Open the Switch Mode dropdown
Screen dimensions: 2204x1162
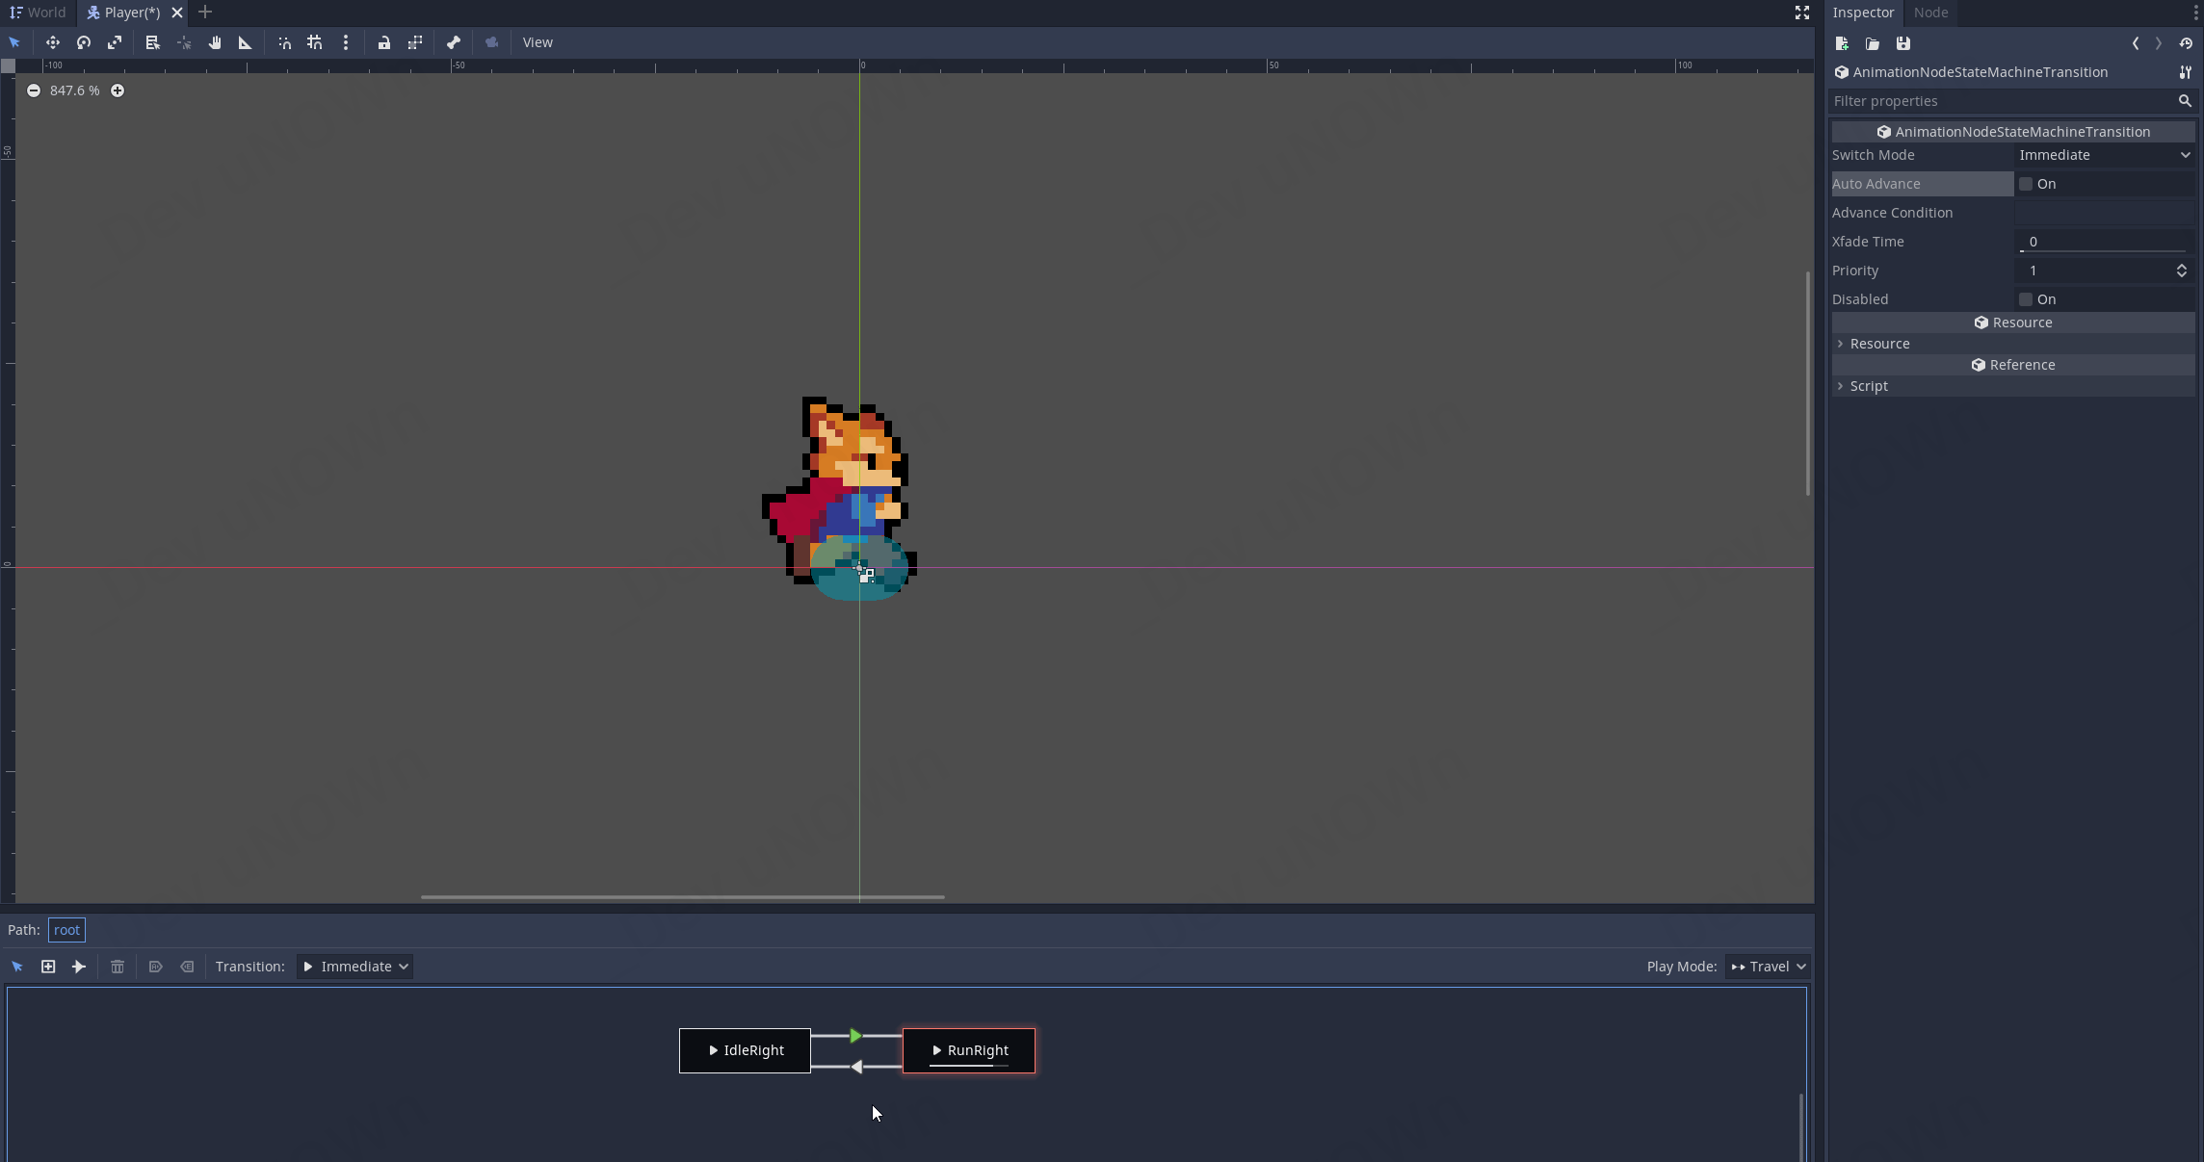pyautogui.click(x=2104, y=155)
